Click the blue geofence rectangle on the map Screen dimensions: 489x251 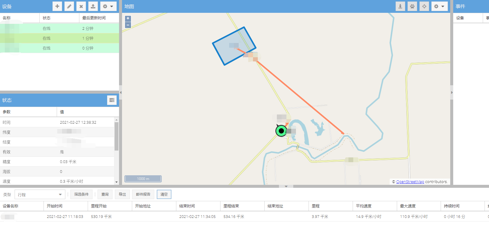click(234, 46)
